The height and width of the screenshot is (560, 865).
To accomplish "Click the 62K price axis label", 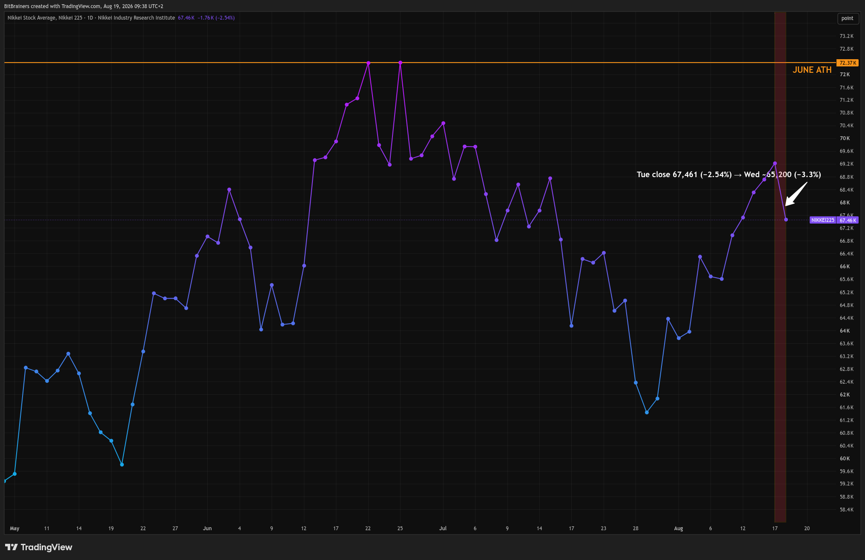I will point(845,395).
